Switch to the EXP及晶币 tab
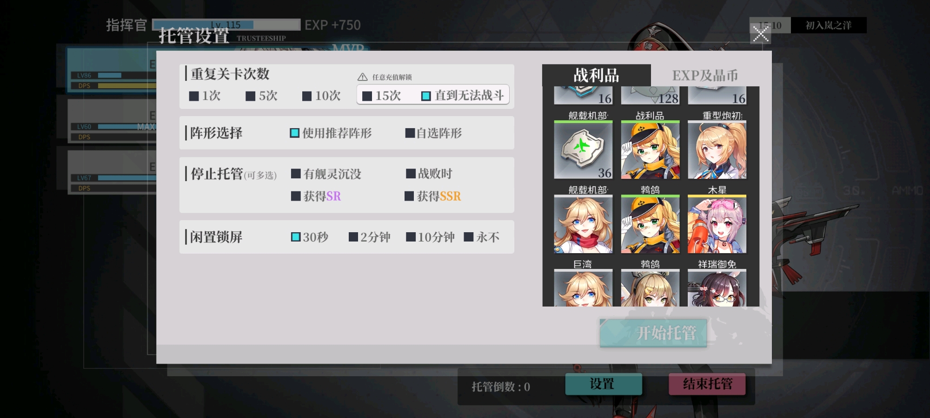 pyautogui.click(x=705, y=75)
